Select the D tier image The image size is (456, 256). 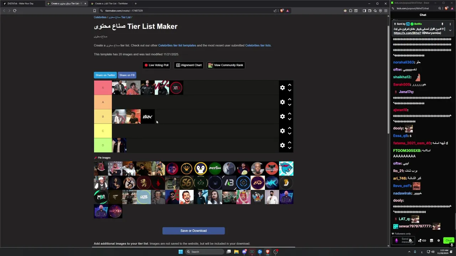tap(119, 145)
